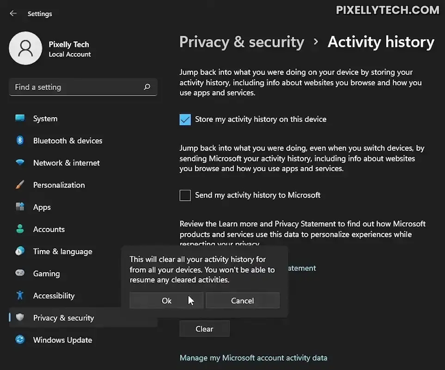The height and width of the screenshot is (370, 445).
Task: Open Accessibility settings label
Action: [54, 296]
